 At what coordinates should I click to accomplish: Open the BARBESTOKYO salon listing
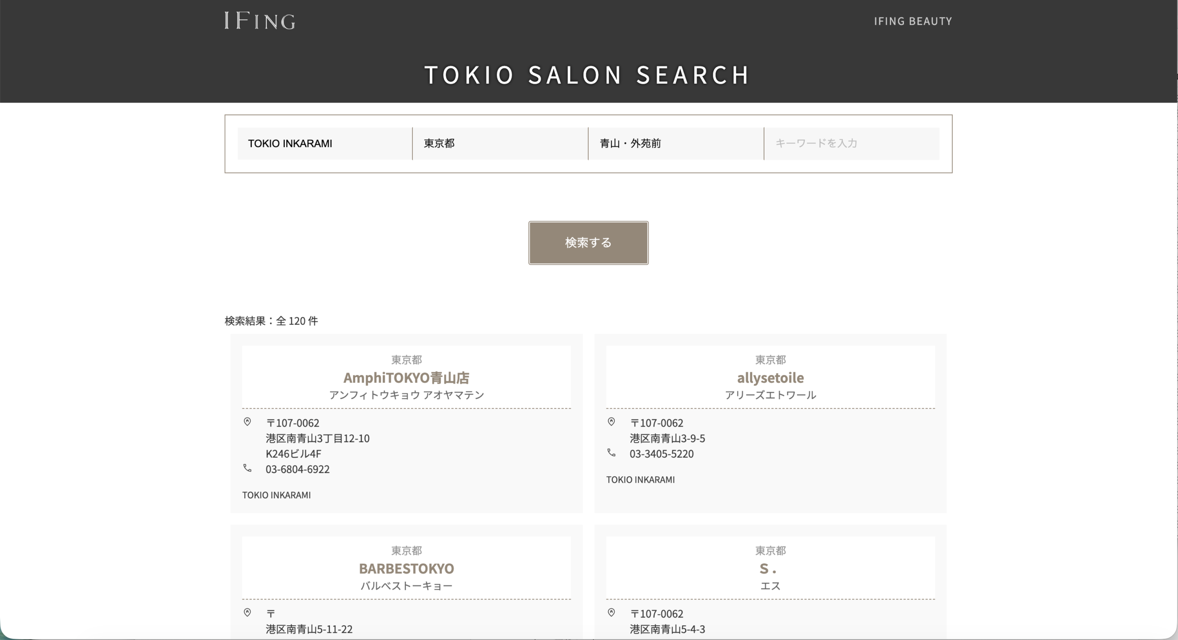tap(407, 568)
